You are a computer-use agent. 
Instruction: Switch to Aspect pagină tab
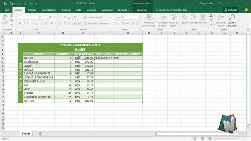coord(49,10)
